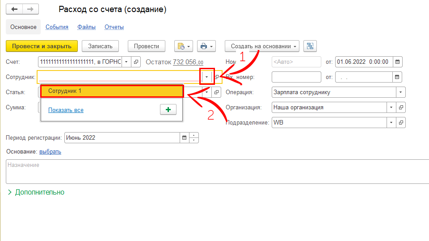Open the Файлы tab
The image size is (429, 241).
tap(86, 27)
